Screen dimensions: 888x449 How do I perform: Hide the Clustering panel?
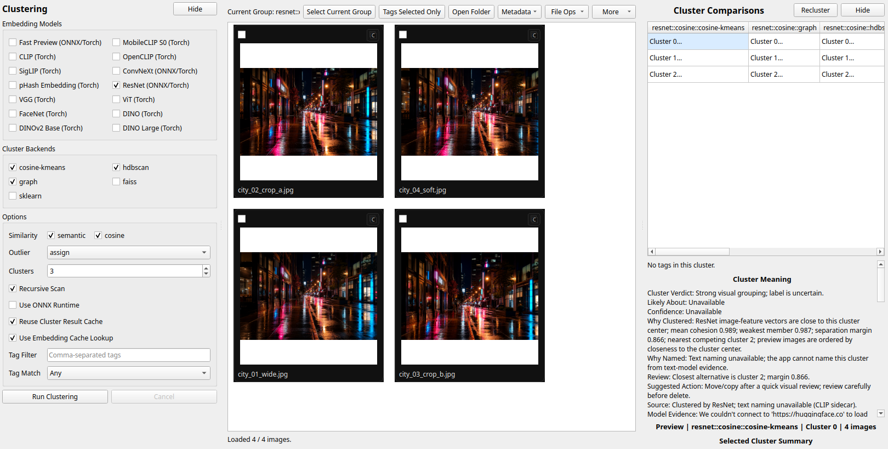tap(195, 9)
